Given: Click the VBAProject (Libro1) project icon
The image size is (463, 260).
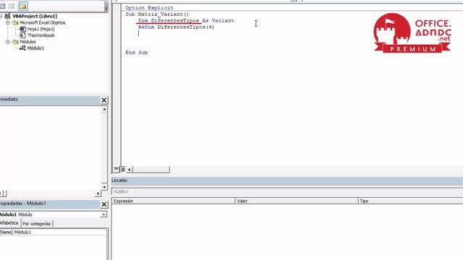Looking at the screenshot, I should 8,16.
